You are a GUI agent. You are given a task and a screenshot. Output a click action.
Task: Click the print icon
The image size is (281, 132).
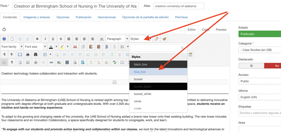pos(28,54)
